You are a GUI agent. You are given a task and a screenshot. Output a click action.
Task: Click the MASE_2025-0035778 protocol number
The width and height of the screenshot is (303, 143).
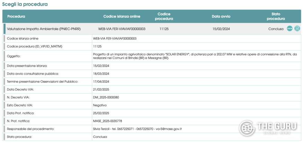(x=107, y=121)
